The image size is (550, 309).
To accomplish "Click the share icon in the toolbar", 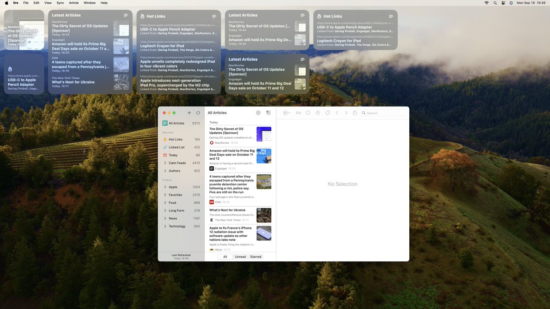I will tap(355, 113).
